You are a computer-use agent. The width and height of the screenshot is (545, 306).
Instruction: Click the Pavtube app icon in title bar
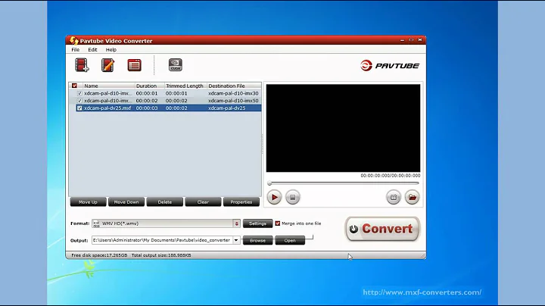coord(73,41)
